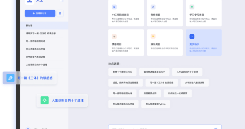Click the blue arrow icon on 更多助手
Viewport: 245px width, 129px height.
coord(192,36)
